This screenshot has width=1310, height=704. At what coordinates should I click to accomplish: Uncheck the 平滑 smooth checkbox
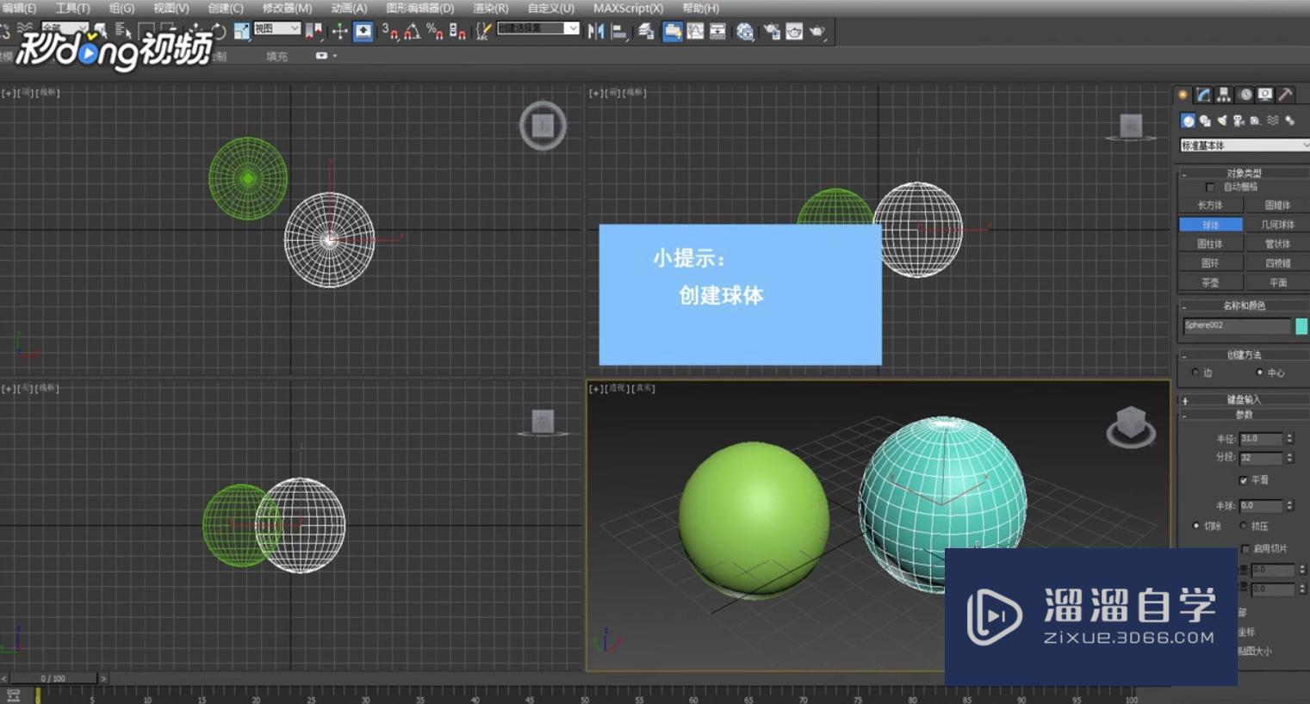pyautogui.click(x=1243, y=480)
